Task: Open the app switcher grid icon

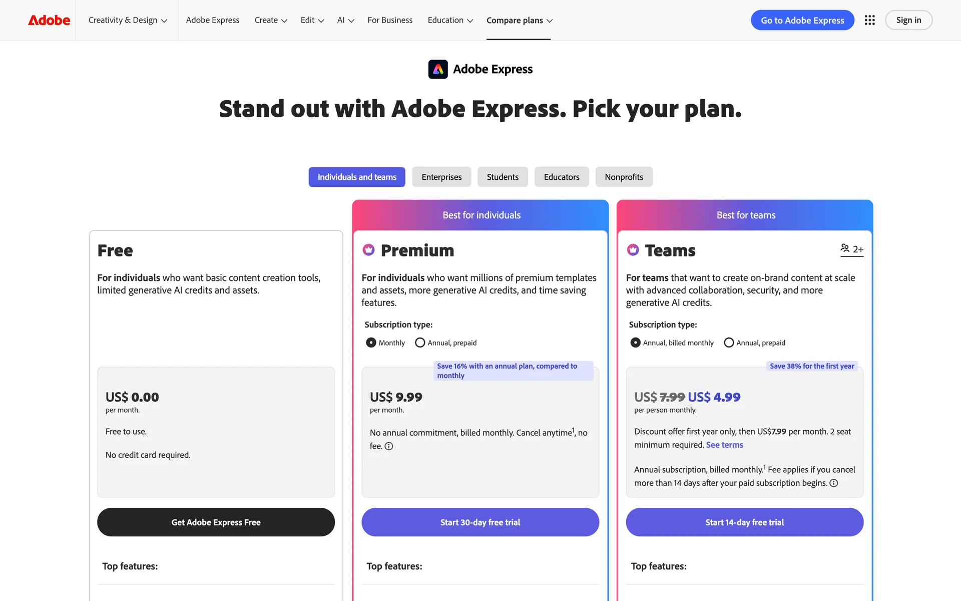Action: [x=869, y=20]
